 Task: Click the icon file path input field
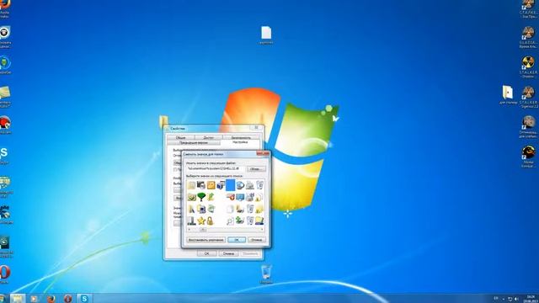[216, 168]
